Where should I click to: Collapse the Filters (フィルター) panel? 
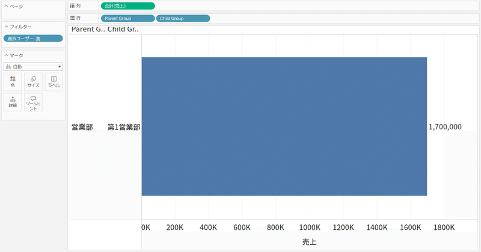(6, 26)
